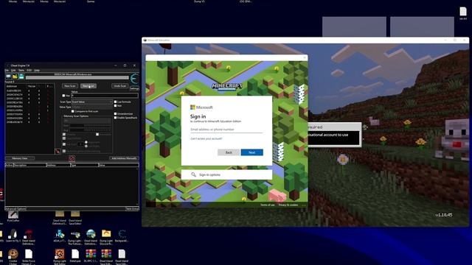Check Compare to first scan
The height and width of the screenshot is (265, 472).
(72, 111)
